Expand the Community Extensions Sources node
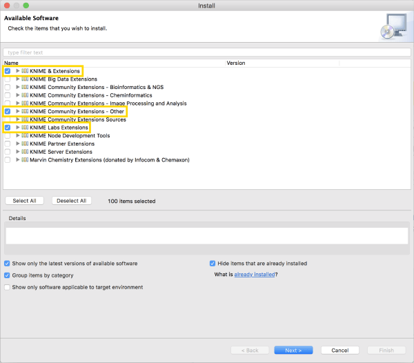This screenshot has height=363, width=414. [x=18, y=119]
